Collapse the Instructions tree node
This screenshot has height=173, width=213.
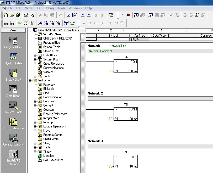[30, 80]
